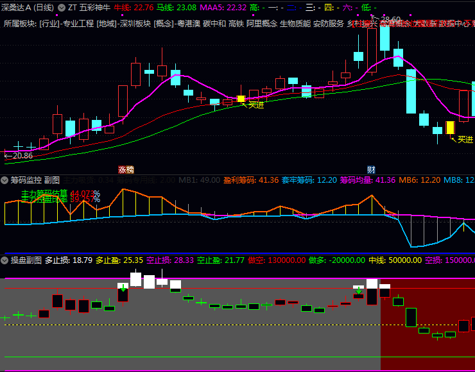Click first green down arrow in 操盘副图
The image size is (475, 372).
[123, 288]
